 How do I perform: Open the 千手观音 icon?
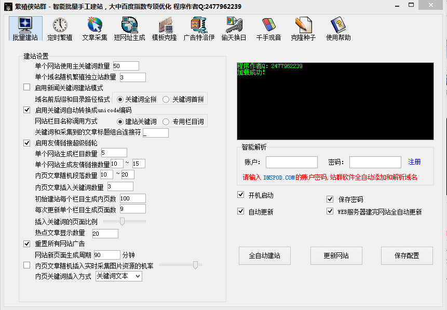coord(268,29)
